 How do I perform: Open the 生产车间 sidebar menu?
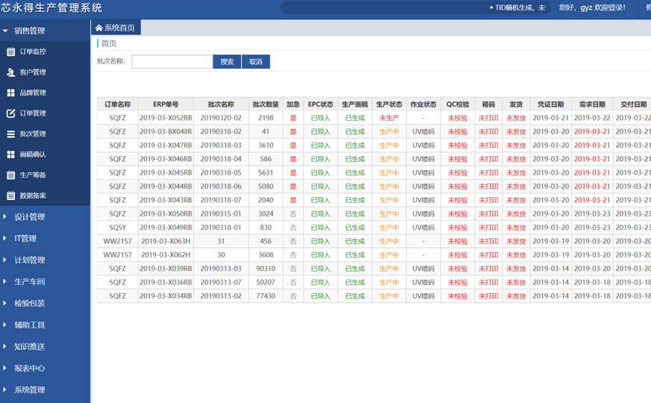coord(30,282)
